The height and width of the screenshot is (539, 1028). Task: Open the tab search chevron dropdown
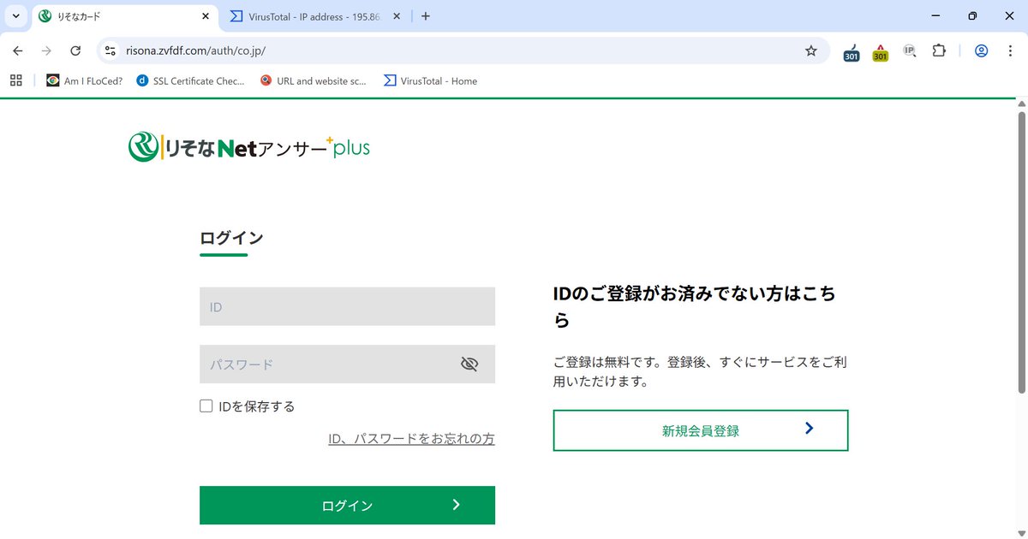click(15, 15)
